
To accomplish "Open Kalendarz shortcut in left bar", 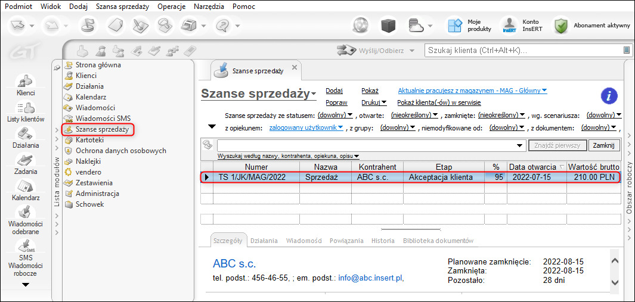I will (26, 190).
